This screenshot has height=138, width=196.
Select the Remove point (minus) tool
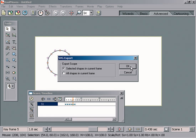[14, 67]
